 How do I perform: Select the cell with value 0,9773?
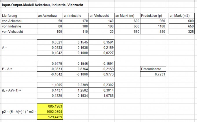click(101, 74)
